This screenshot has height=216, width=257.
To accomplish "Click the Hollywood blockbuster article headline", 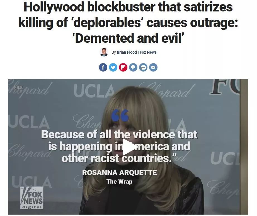I will click(x=128, y=22).
